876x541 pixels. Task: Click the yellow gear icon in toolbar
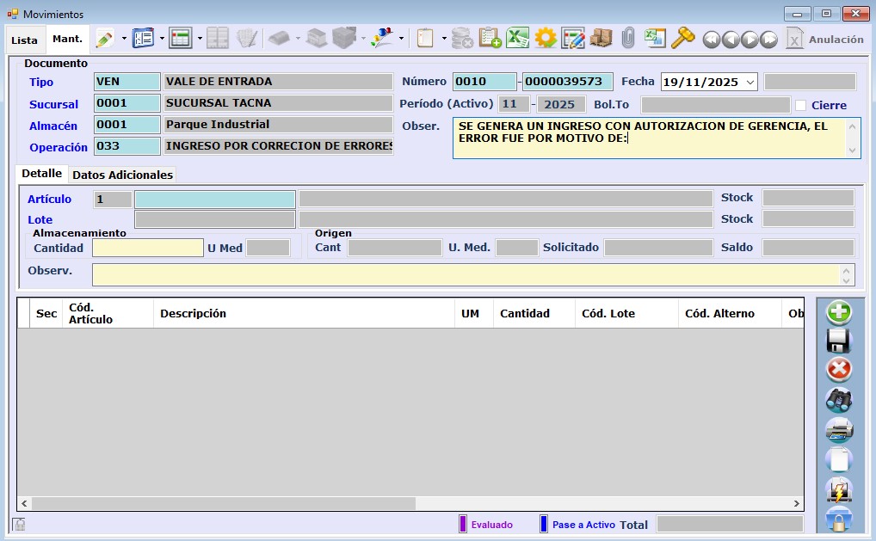click(545, 39)
